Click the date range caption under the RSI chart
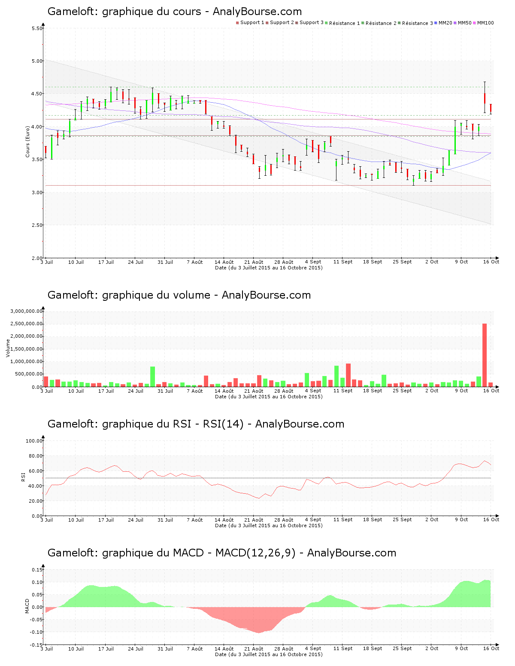 269,525
